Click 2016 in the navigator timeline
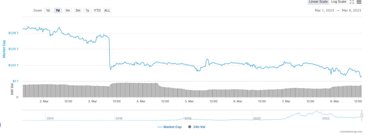371x136 pixels. click(119, 118)
